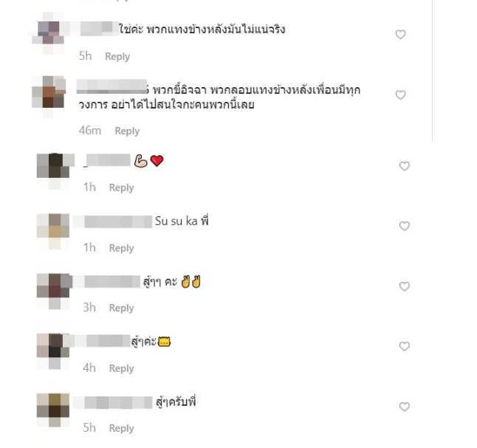Reply to the 'Su su ka' comment
The height and width of the screenshot is (448, 477).
tap(121, 248)
